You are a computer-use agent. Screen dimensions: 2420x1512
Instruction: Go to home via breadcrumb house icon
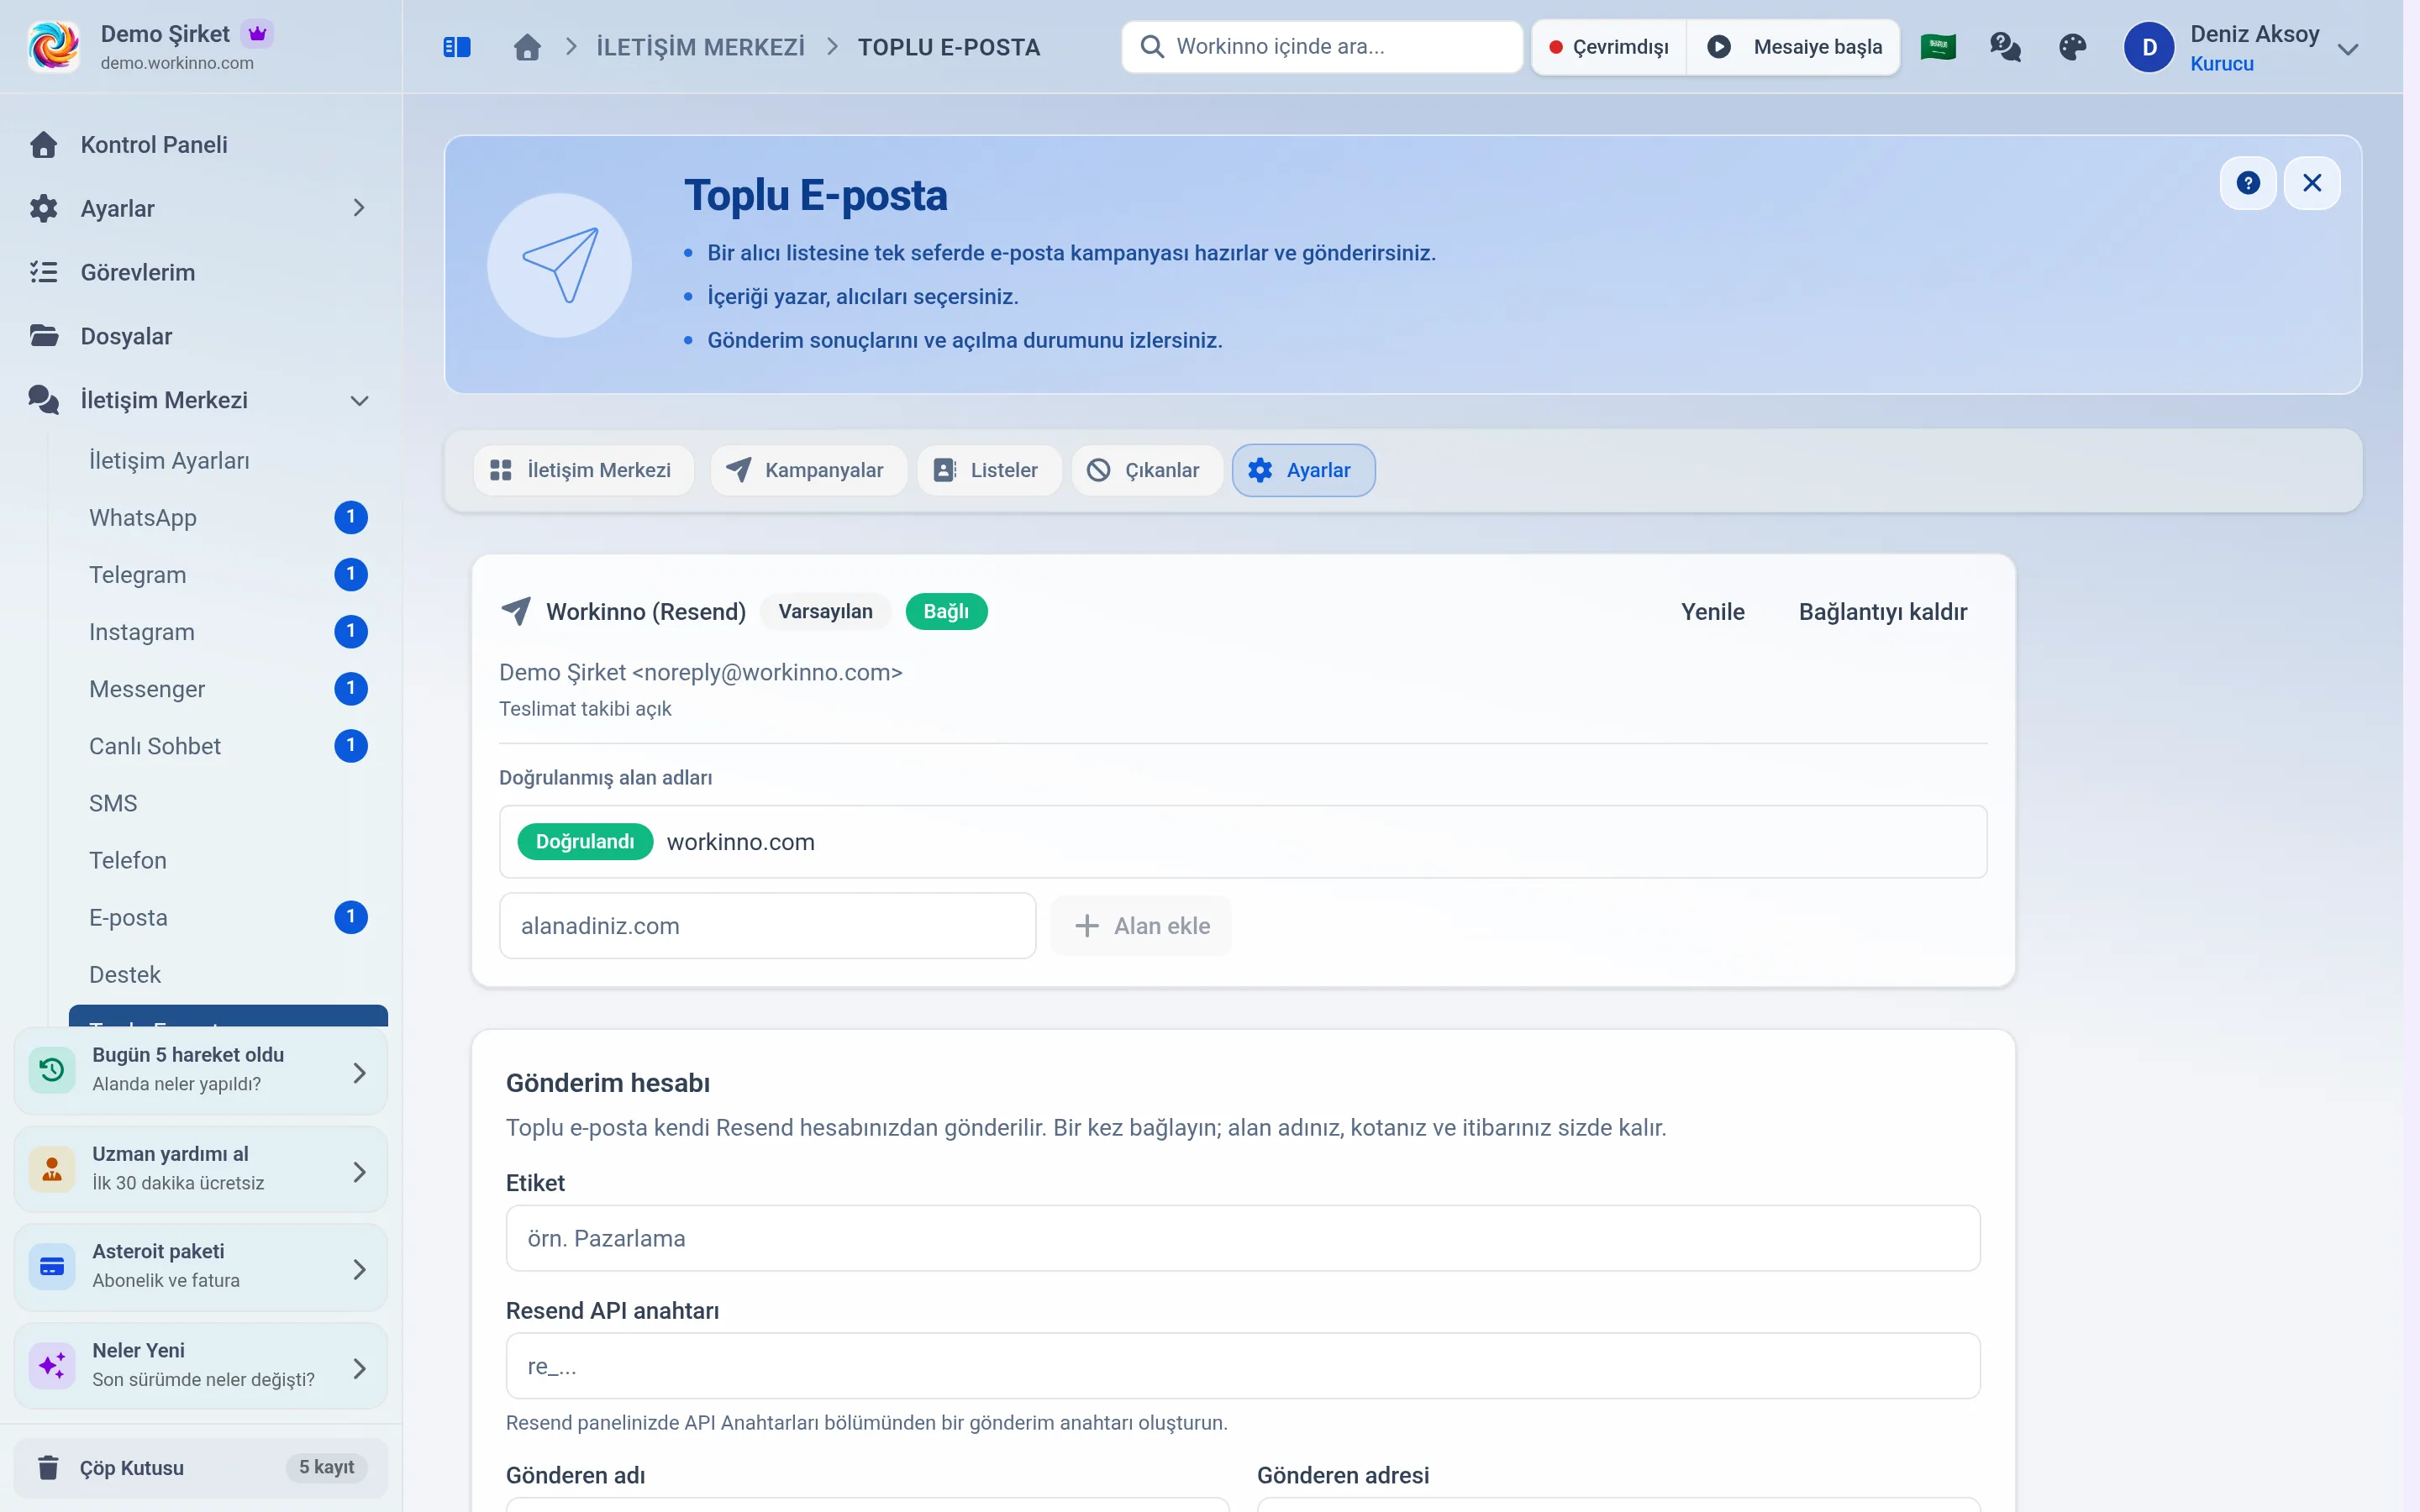point(527,47)
